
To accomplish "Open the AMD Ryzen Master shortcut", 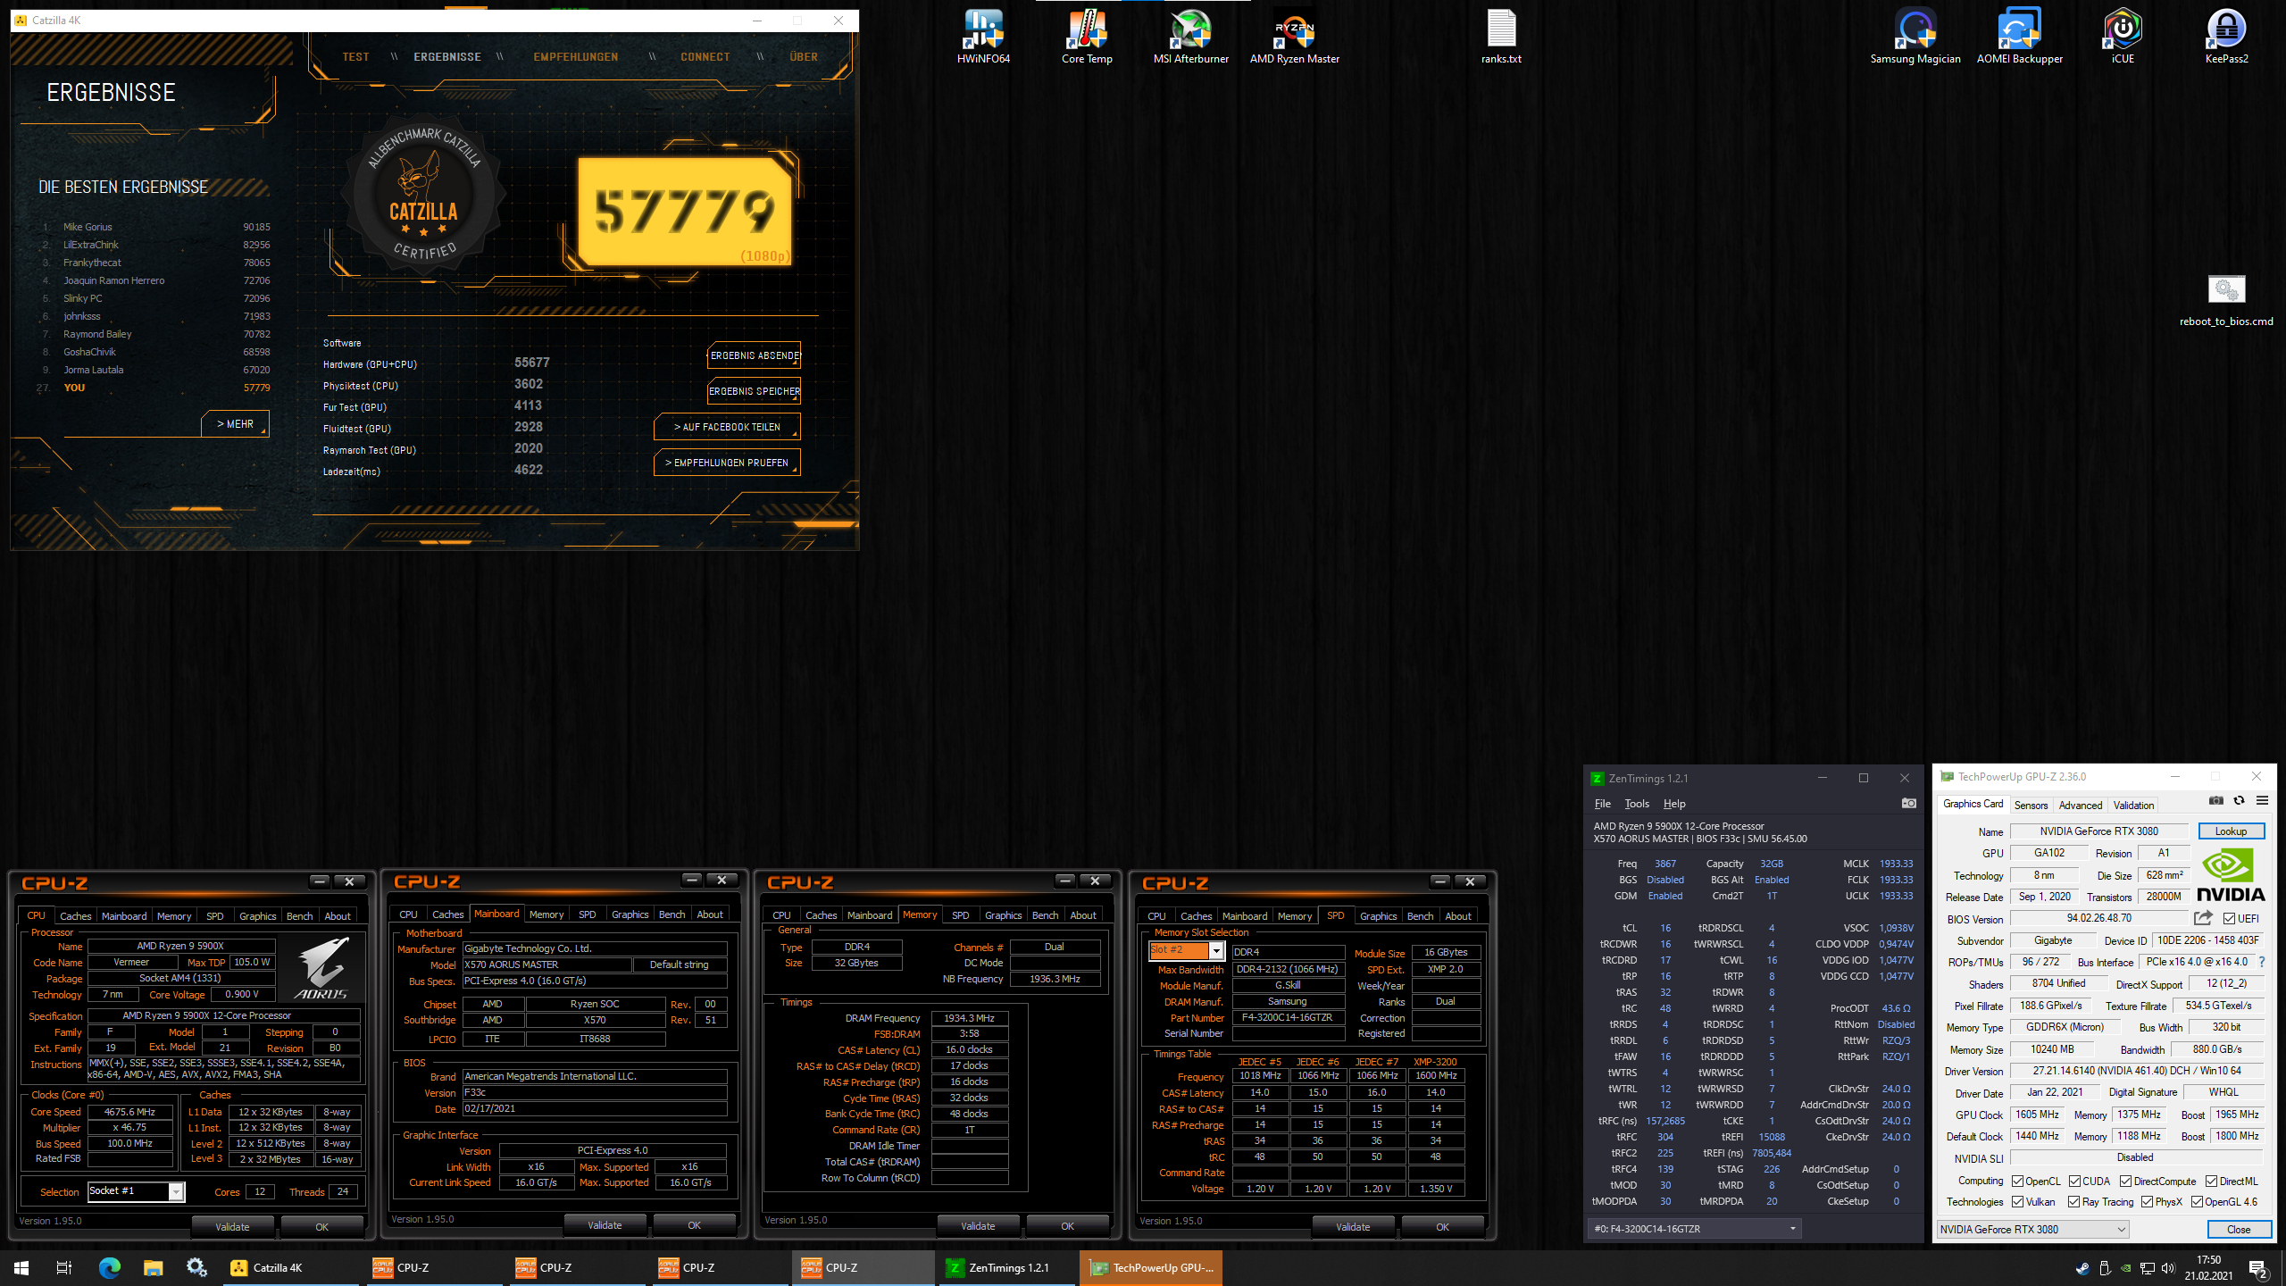I will point(1294,38).
